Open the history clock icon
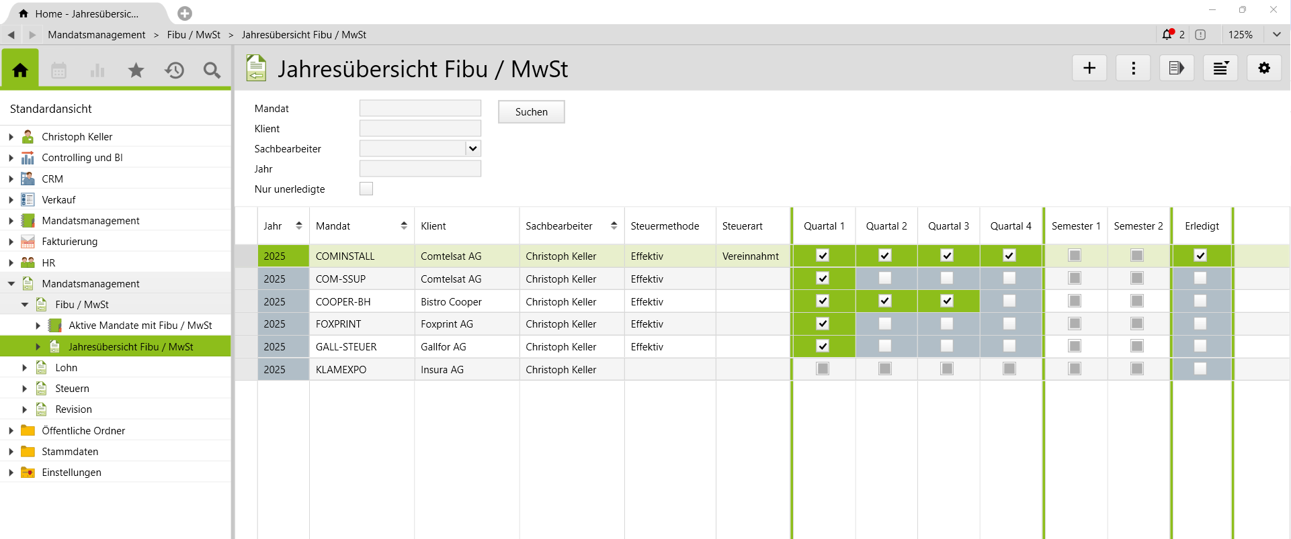The image size is (1291, 539). [174, 70]
